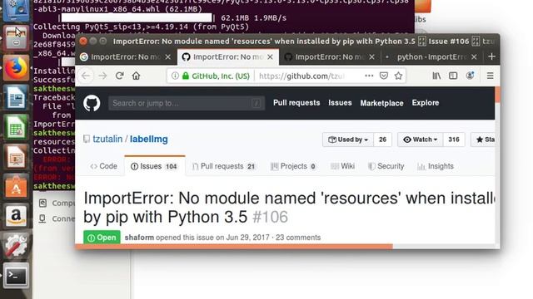
Task: Close the third ImportError tab
Action: pyautogui.click(x=372, y=57)
